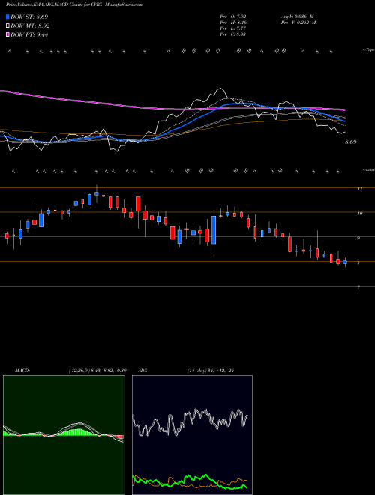The width and height of the screenshot is (375, 495).
Task: Click the price axis label 9
Action: click(x=358, y=238)
